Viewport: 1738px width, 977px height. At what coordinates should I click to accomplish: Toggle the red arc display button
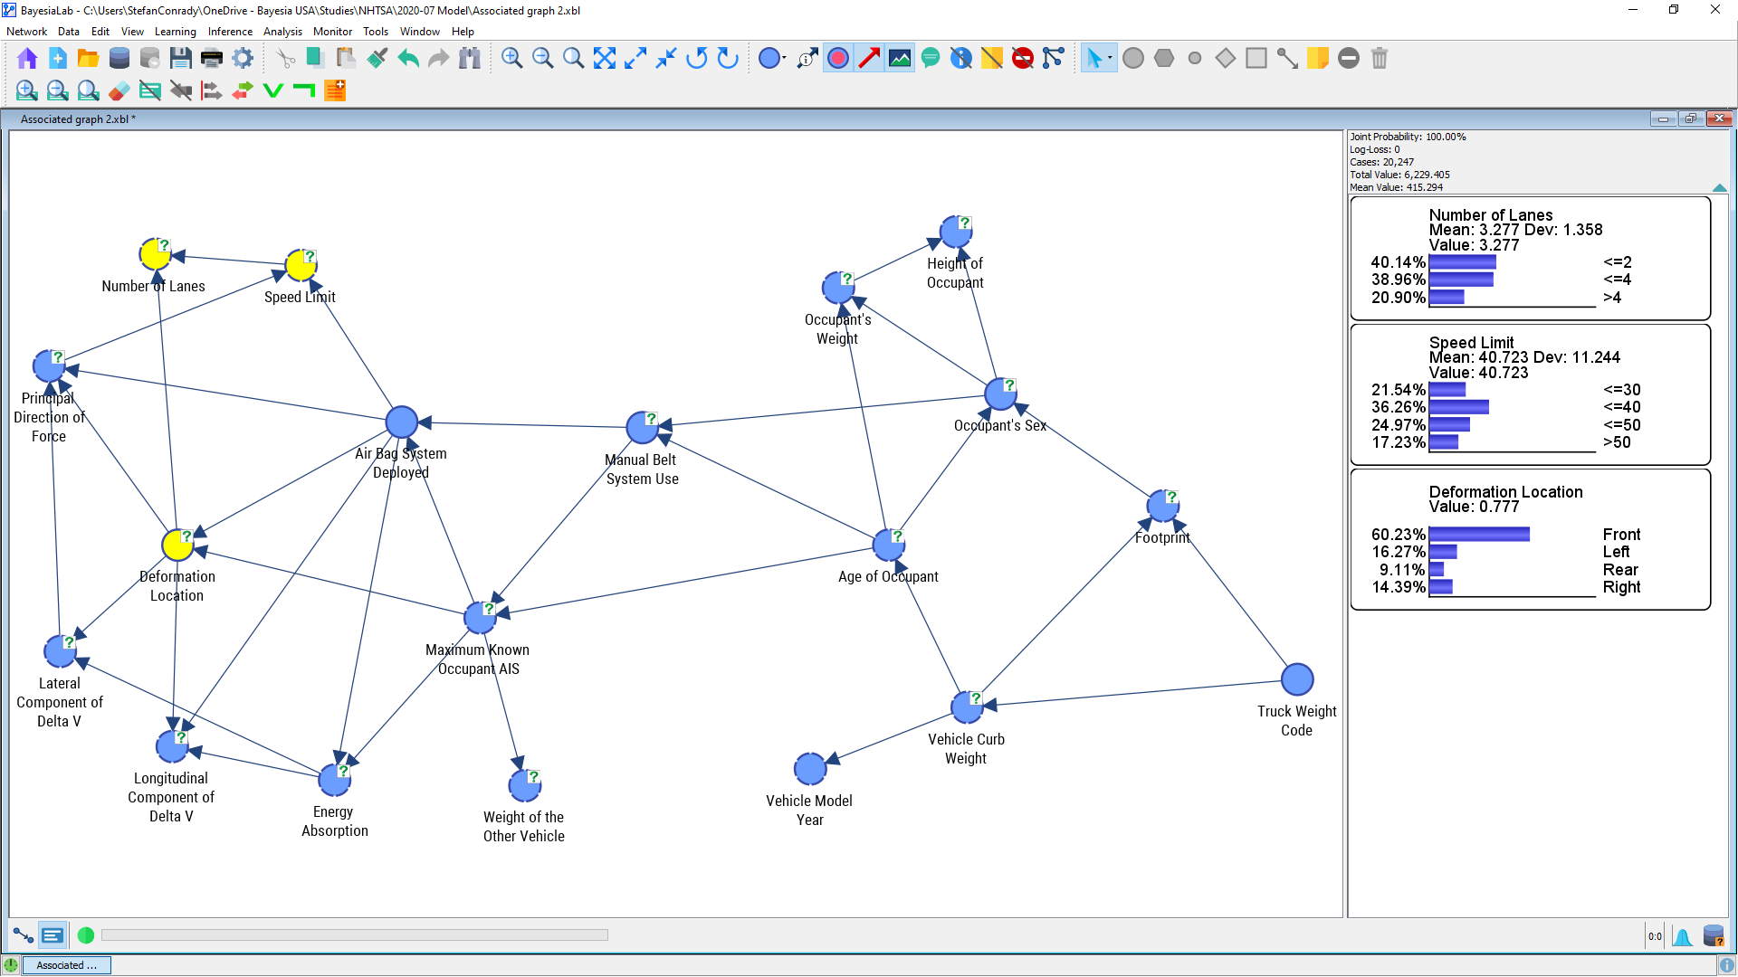point(869,59)
